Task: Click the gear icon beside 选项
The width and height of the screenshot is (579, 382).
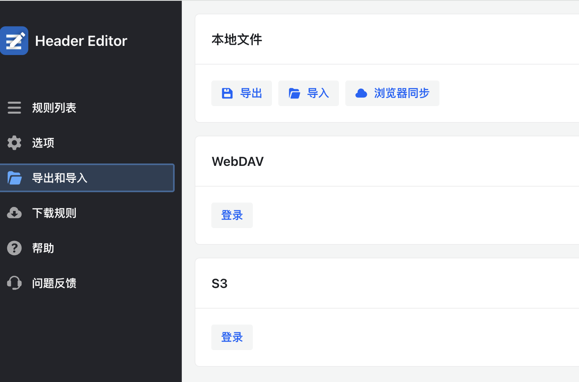Action: tap(14, 143)
